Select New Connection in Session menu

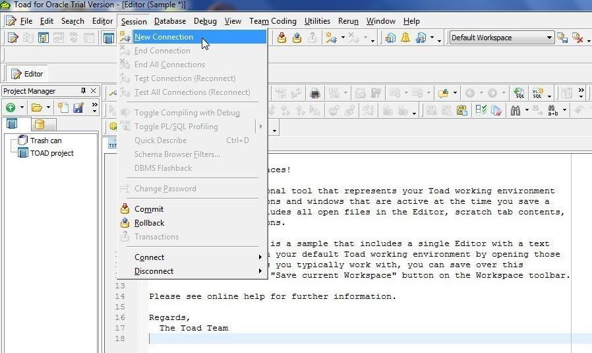(192, 37)
